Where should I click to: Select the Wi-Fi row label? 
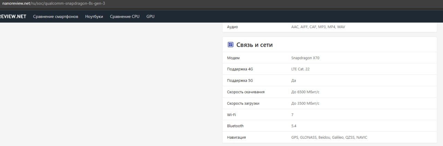coord(231,115)
